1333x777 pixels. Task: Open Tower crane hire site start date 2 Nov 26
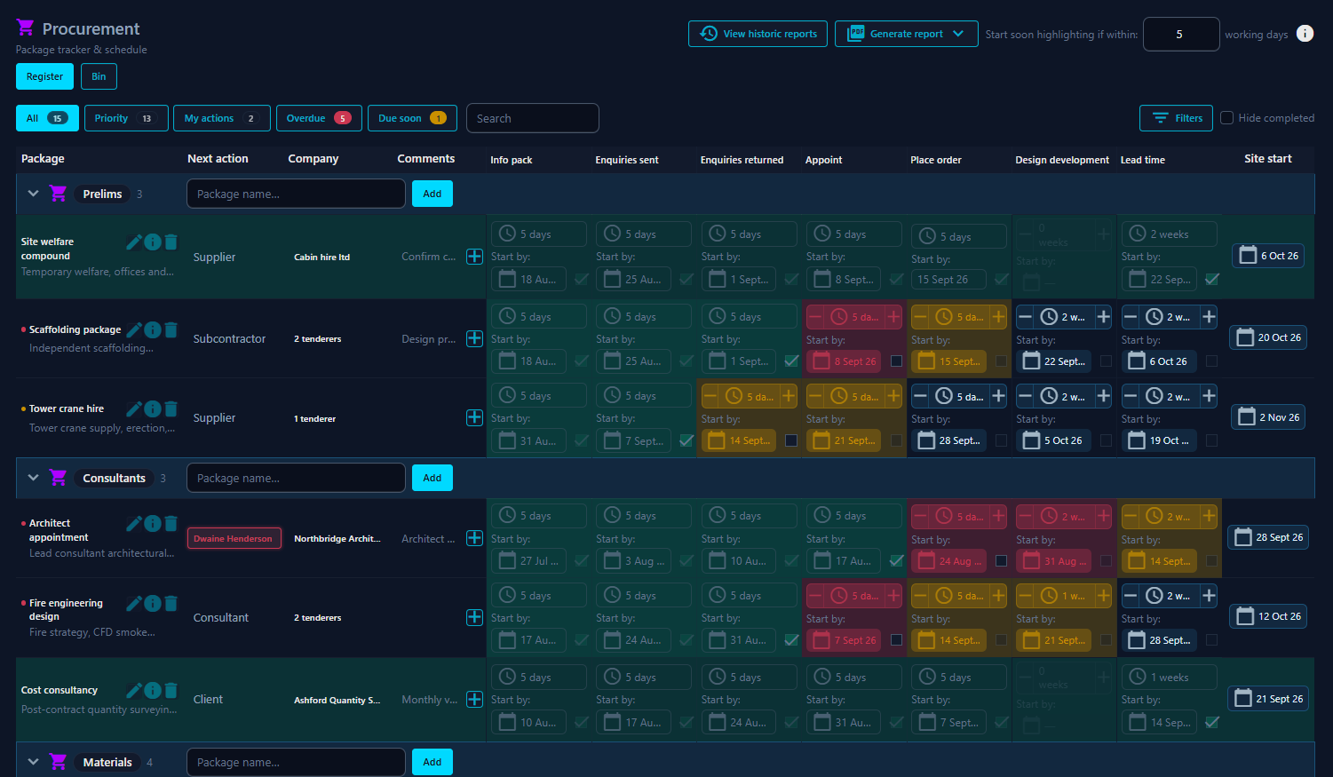pyautogui.click(x=1268, y=416)
